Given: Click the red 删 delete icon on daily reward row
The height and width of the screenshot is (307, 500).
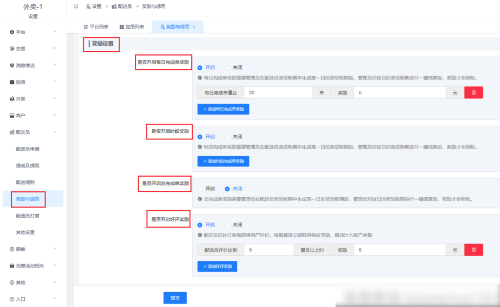Looking at the screenshot, I should pos(473,92).
